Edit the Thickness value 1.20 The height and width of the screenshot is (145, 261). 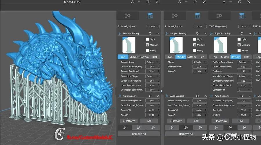tap(244, 71)
